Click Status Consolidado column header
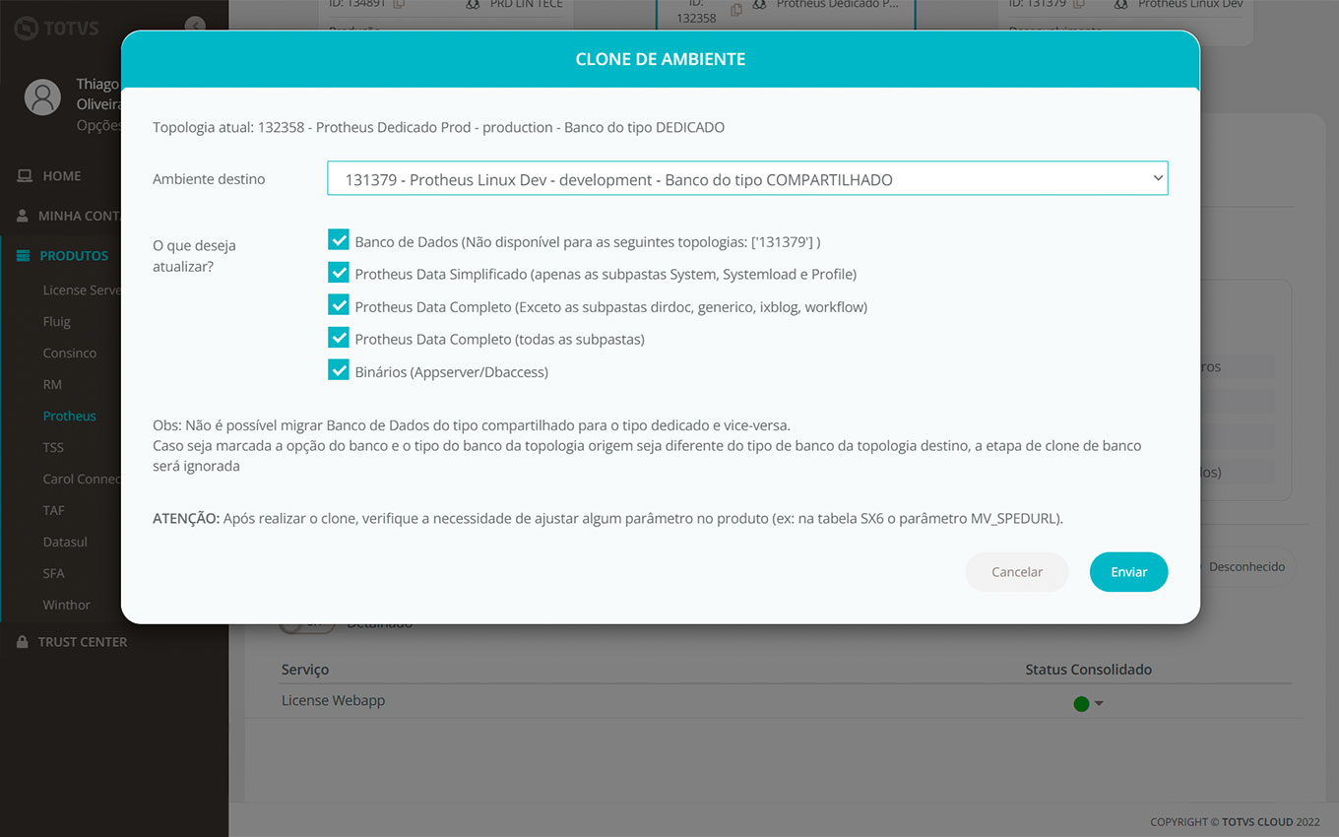Image resolution: width=1339 pixels, height=837 pixels. [1088, 669]
